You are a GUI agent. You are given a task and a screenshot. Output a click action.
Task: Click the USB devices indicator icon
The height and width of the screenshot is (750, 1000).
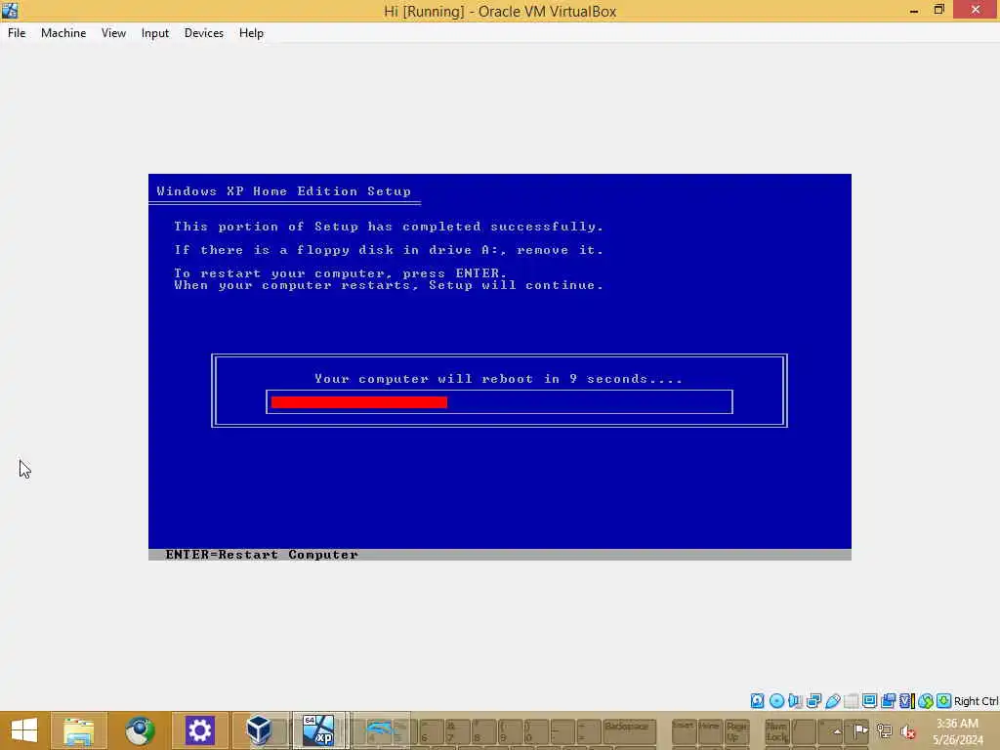[832, 701]
